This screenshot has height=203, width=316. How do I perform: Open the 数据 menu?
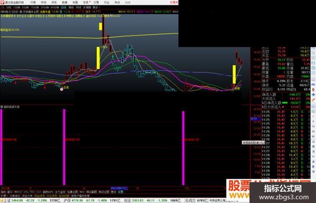point(65,2)
